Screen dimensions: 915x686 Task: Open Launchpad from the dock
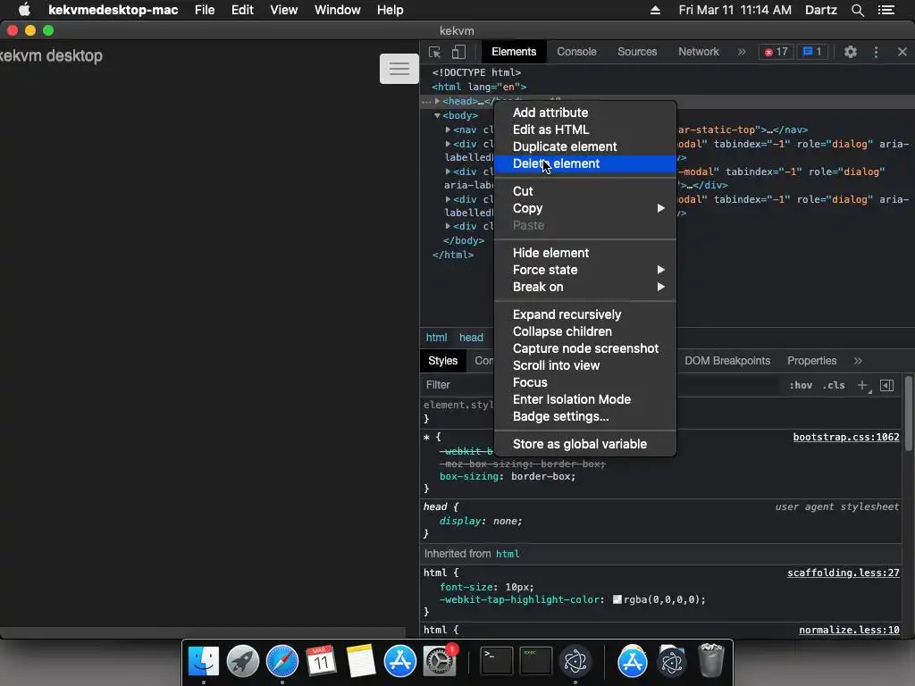[x=243, y=661]
